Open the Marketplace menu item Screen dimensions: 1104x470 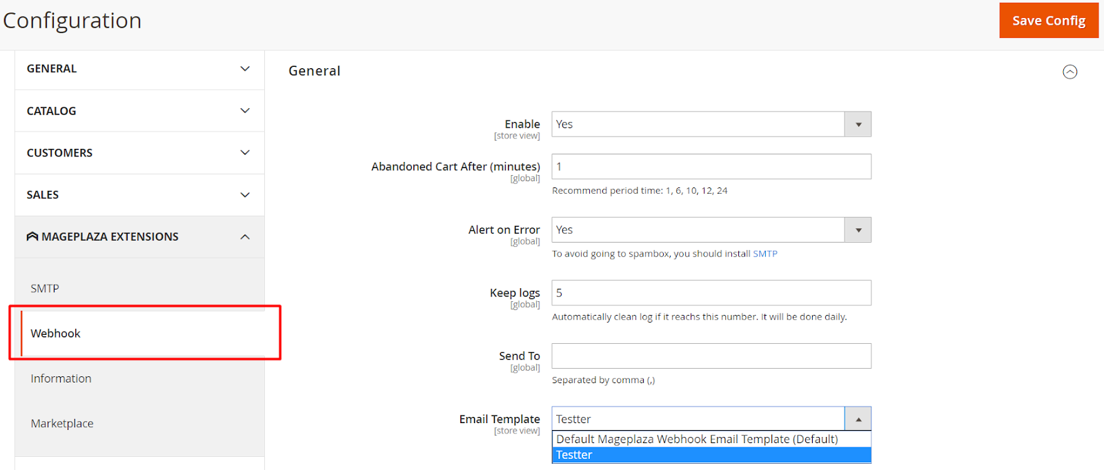(x=62, y=423)
